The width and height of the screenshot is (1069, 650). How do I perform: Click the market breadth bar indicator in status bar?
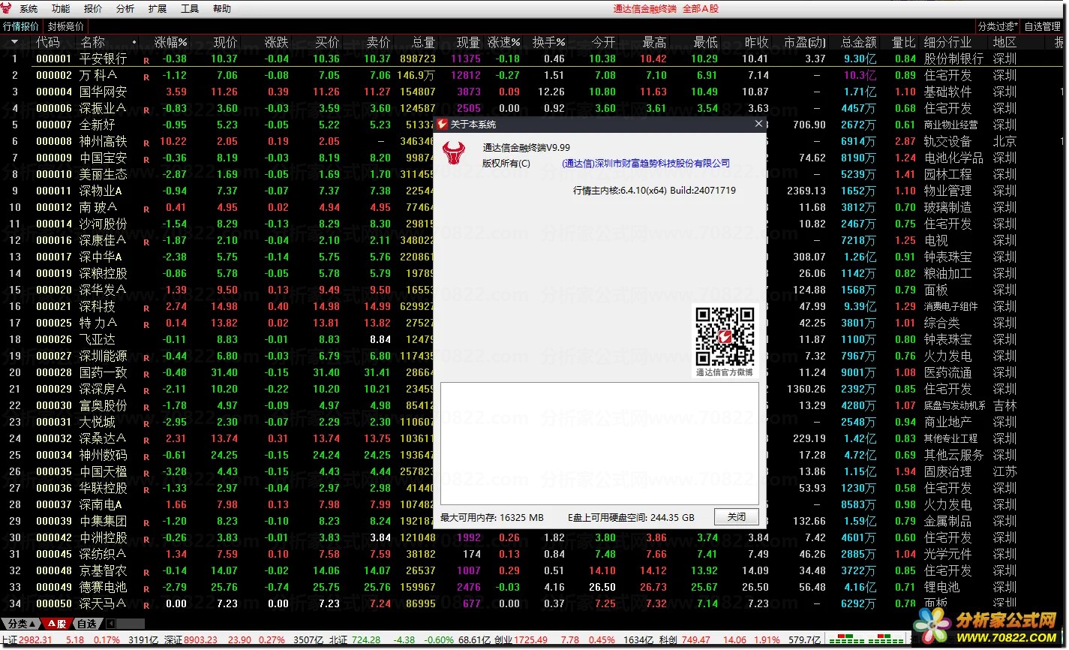pos(866,639)
